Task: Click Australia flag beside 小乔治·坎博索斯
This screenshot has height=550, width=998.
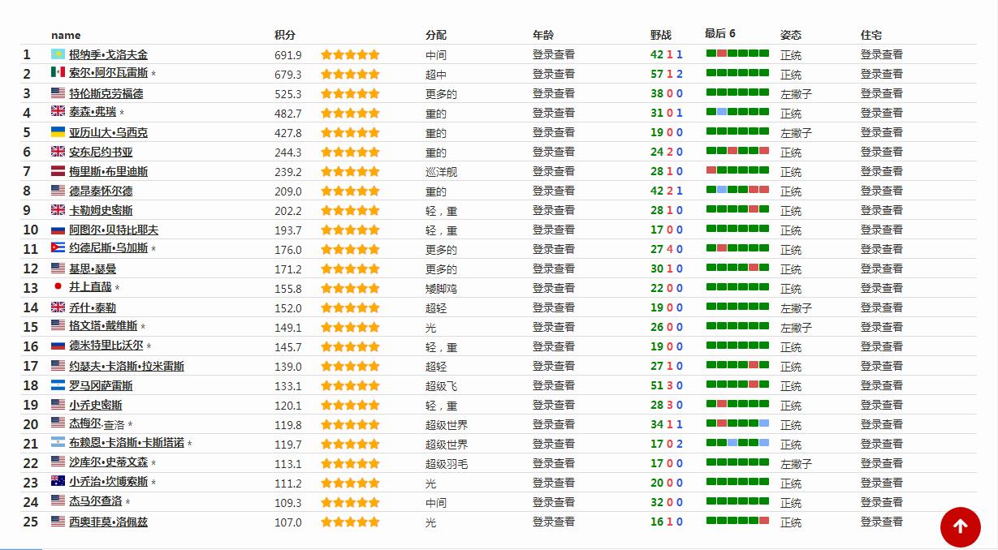Action: [x=58, y=481]
